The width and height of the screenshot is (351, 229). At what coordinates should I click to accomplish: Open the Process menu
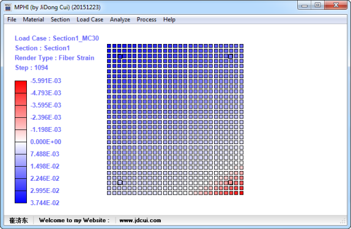(146, 20)
